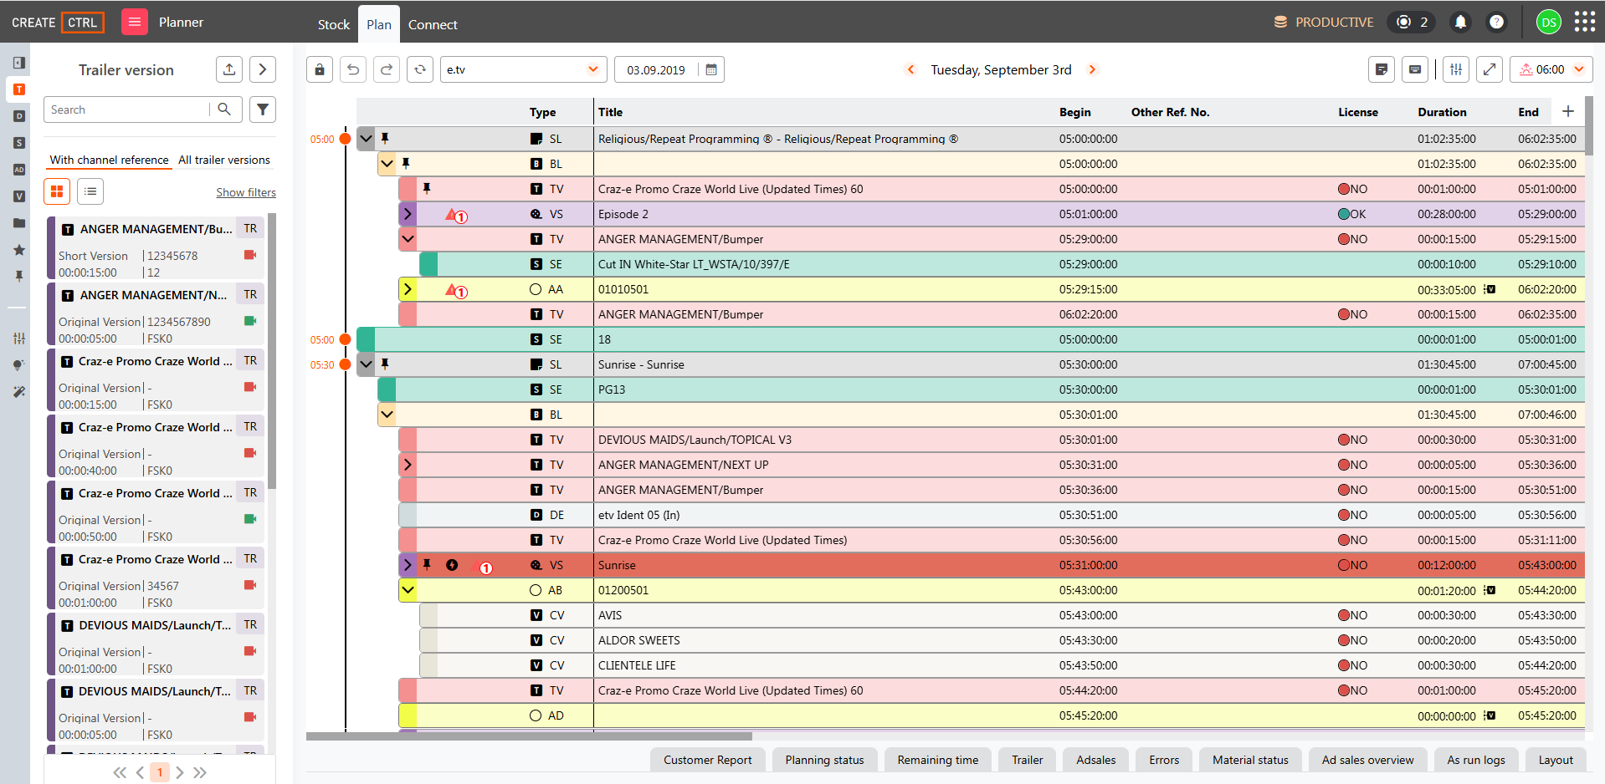The height and width of the screenshot is (784, 1605).
Task: Select the All trailer versions tab
Action: click(224, 160)
